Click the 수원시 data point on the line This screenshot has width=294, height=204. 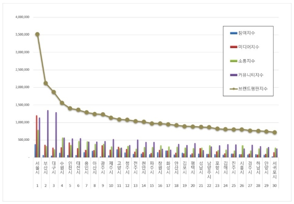62,103
